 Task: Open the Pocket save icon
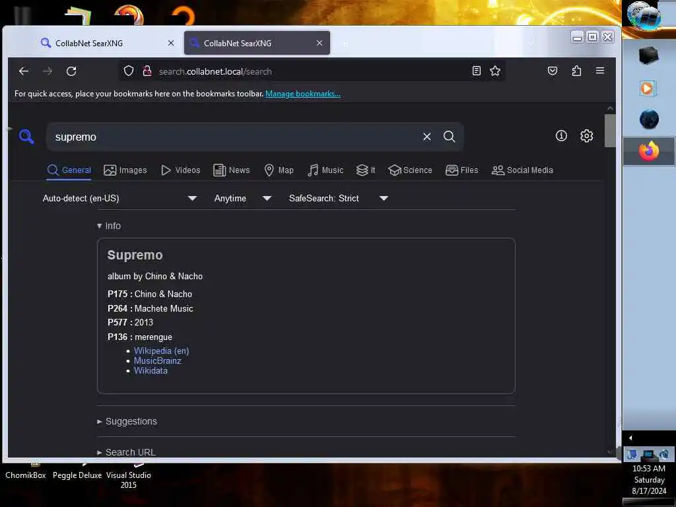click(553, 71)
